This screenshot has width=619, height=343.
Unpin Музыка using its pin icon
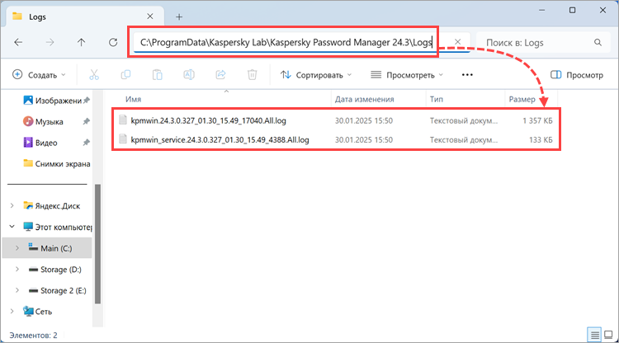coord(86,122)
